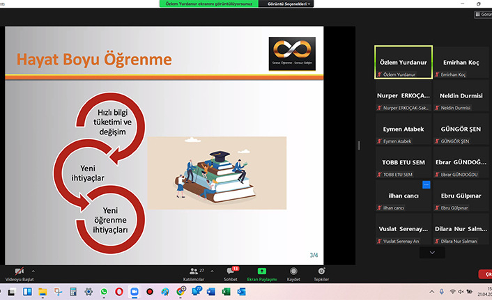Image resolution: width=492 pixels, height=300 pixels.
Task: Expand the arrow next to Videoyu Başlat
Action: [33, 269]
